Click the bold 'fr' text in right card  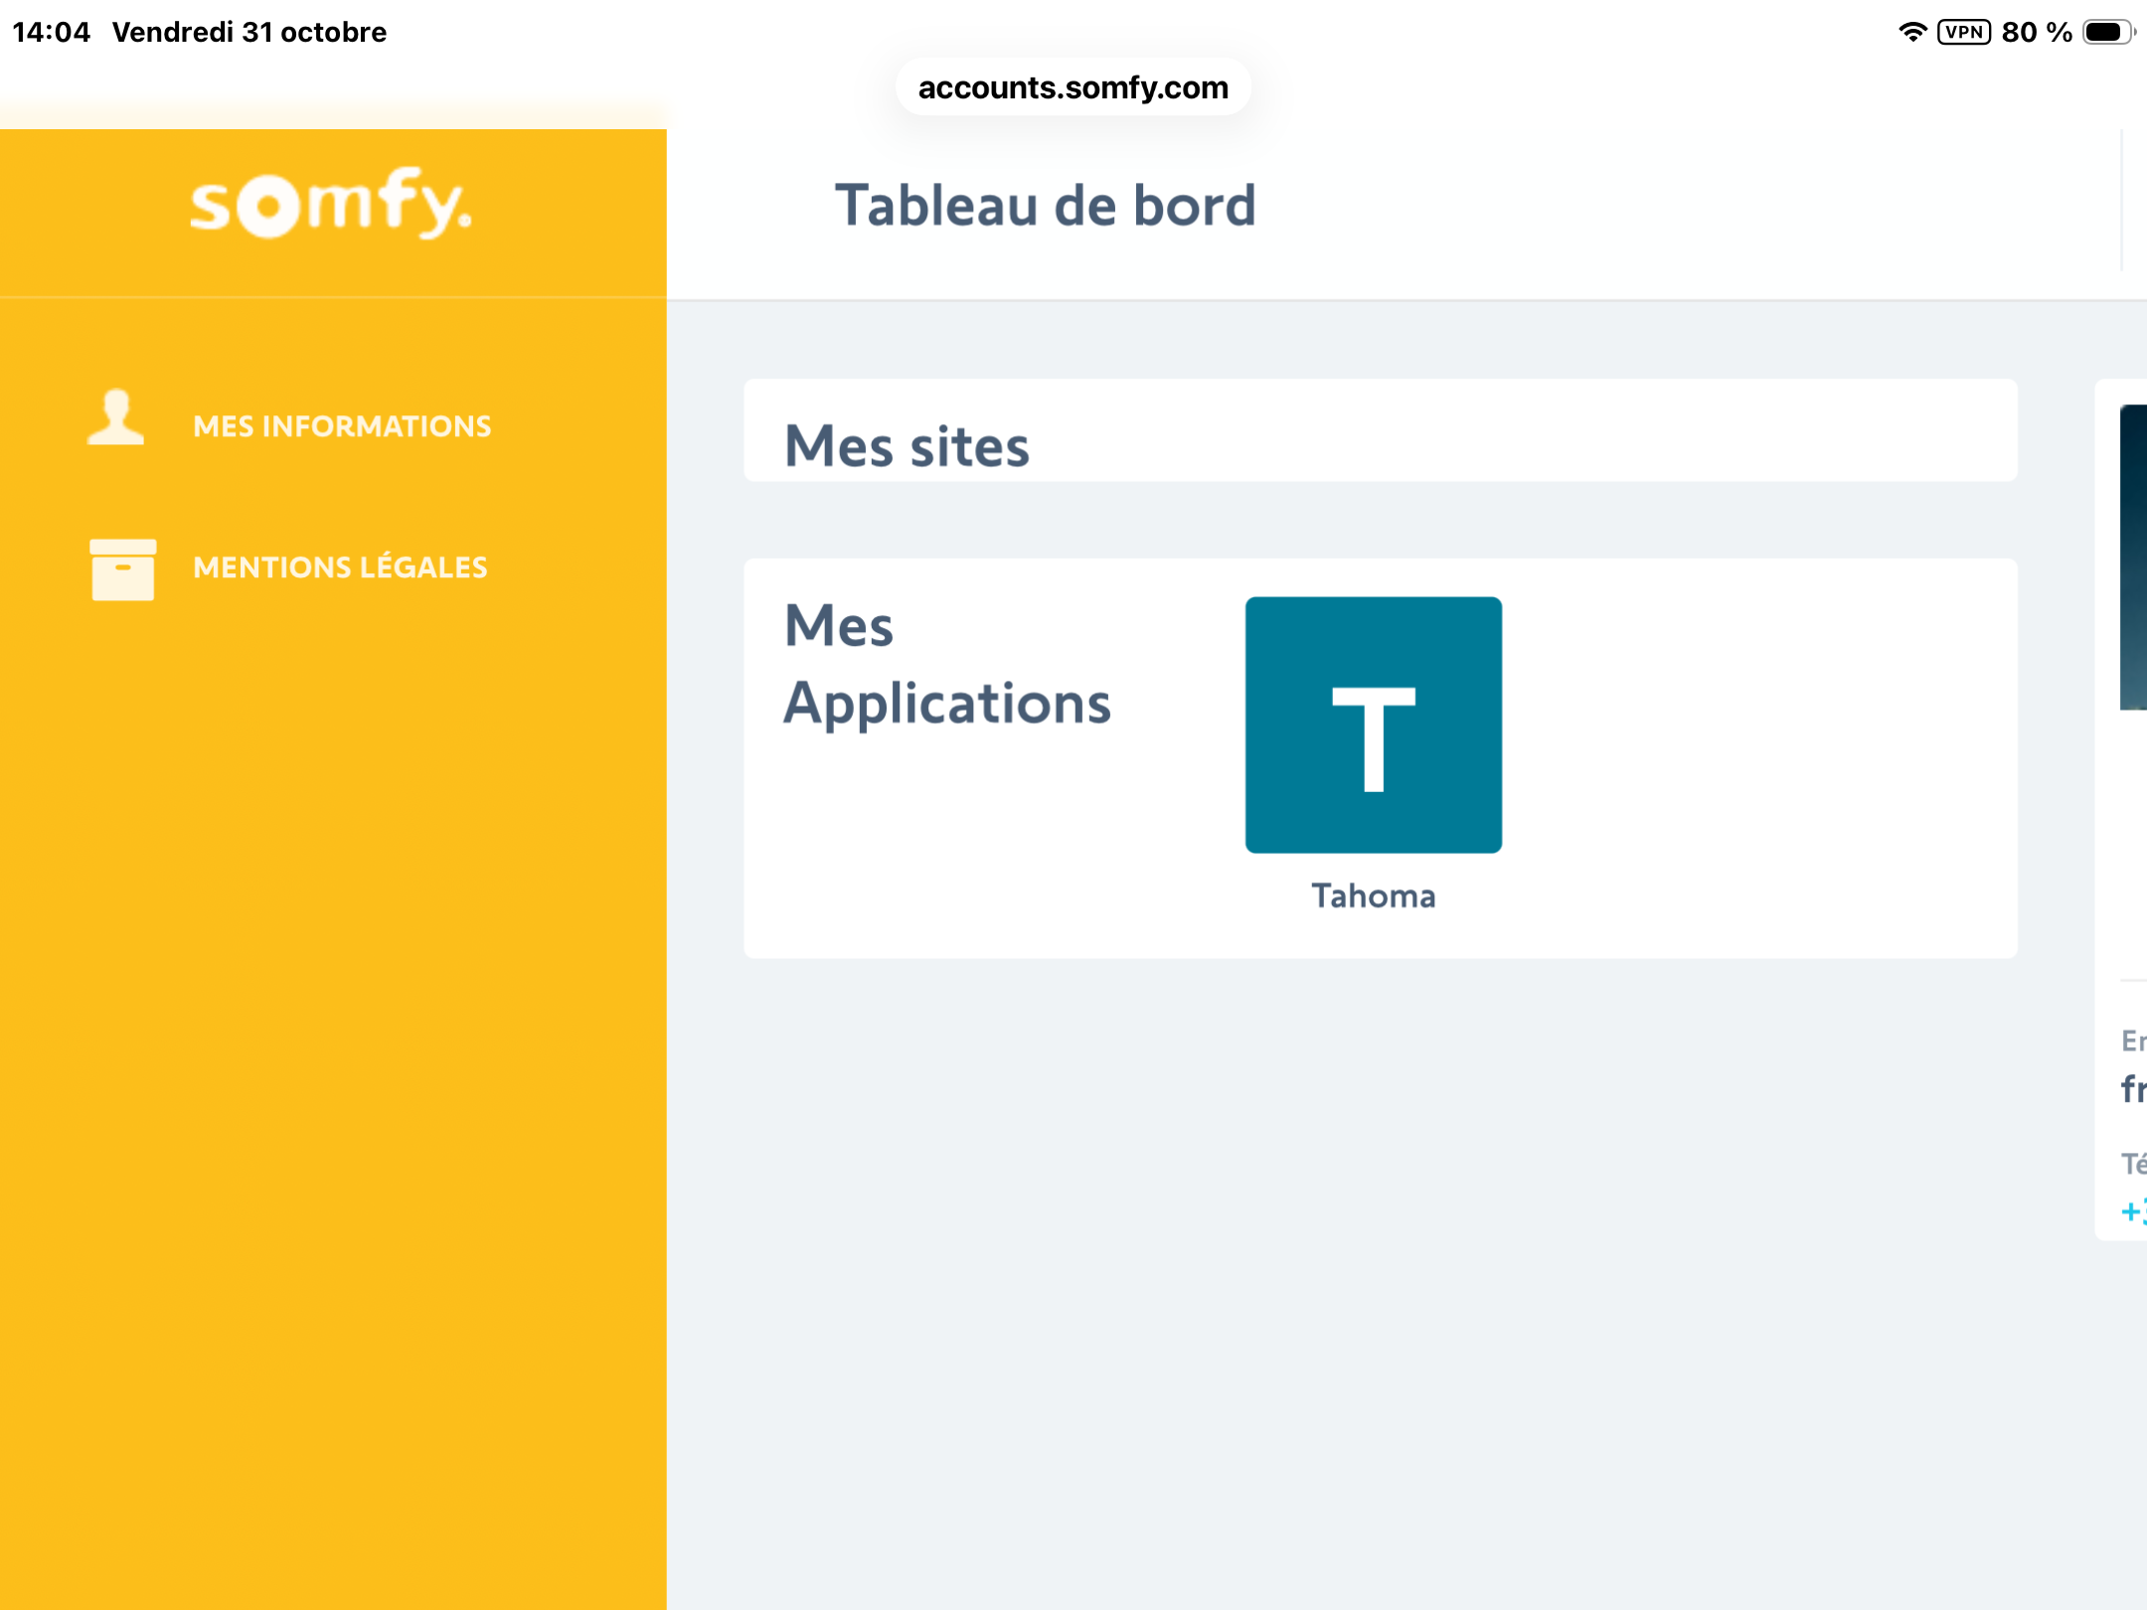[x=2133, y=1089]
